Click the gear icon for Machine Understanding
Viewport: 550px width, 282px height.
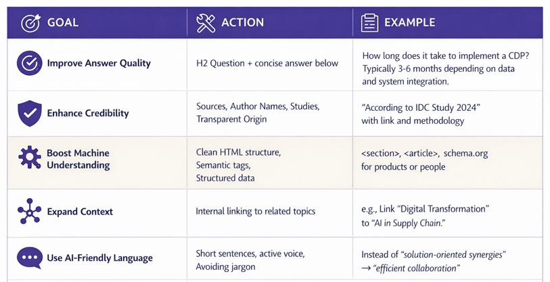tap(29, 158)
